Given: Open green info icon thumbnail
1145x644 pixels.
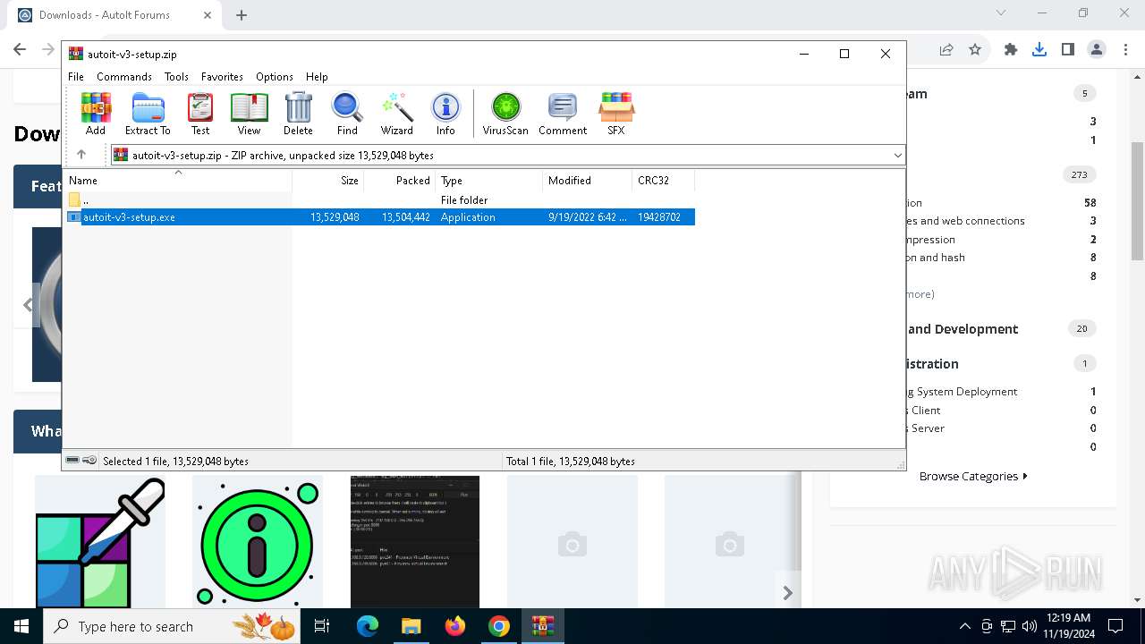Looking at the screenshot, I should coord(258,542).
